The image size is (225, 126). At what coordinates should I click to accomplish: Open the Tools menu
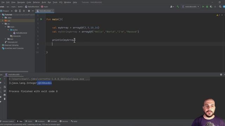(55, 2)
